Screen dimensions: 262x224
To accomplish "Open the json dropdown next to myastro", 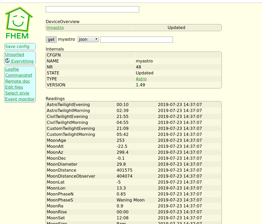I will tap(88, 39).
